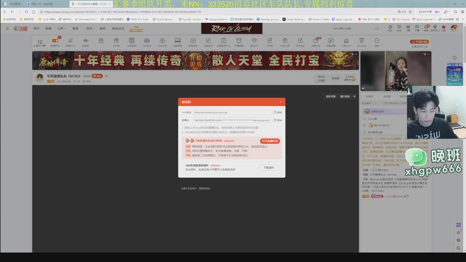Open the Overwatch Pro bookmark

point(85,19)
